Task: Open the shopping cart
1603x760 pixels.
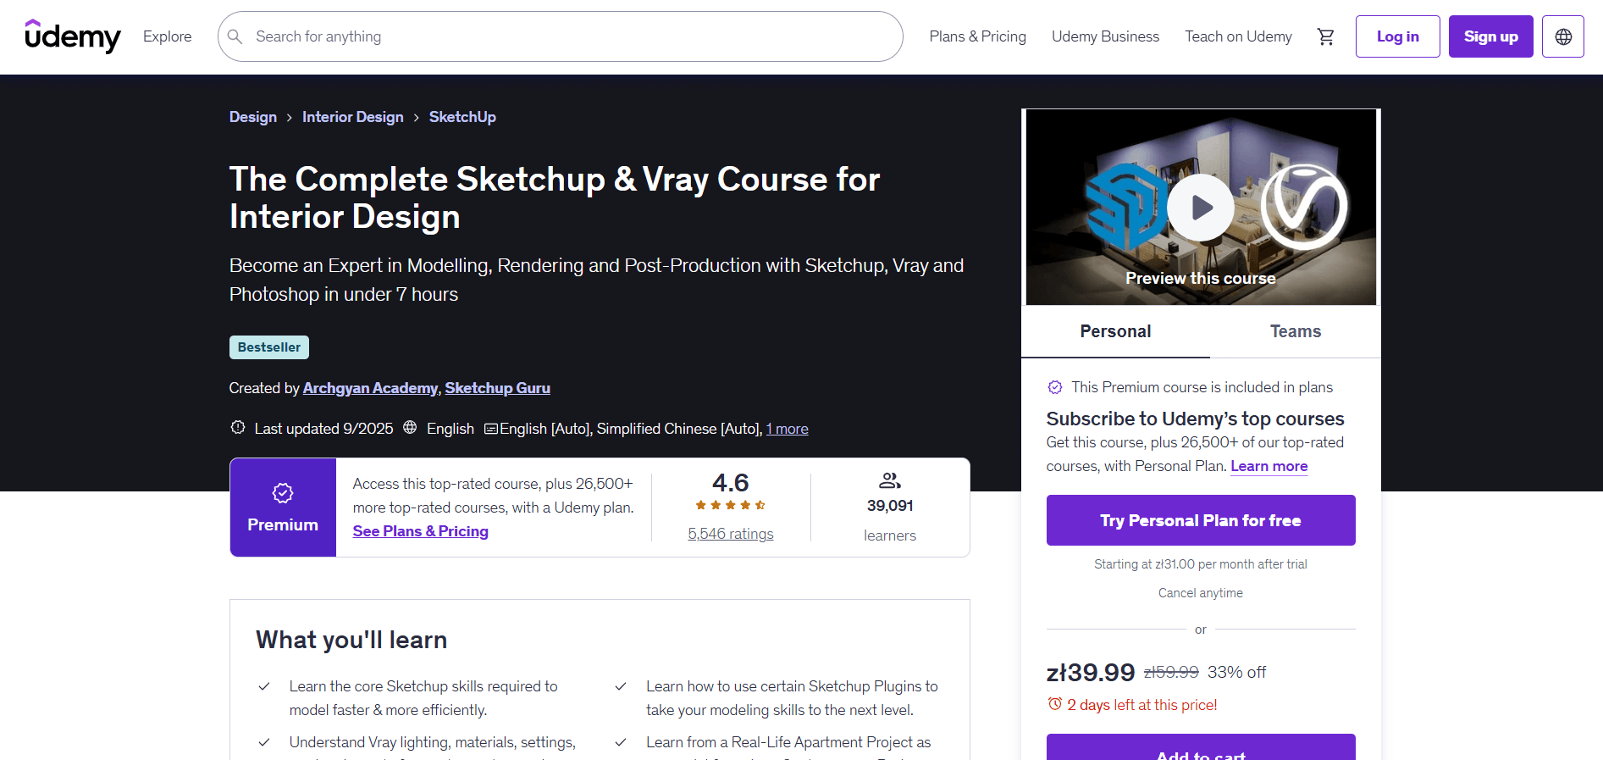Action: (1325, 36)
